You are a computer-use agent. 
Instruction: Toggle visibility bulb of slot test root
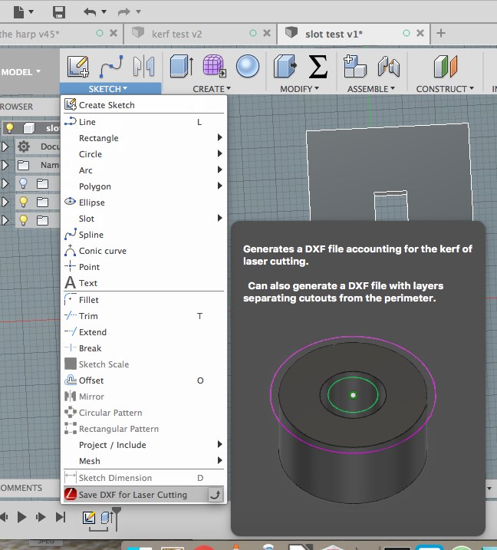click(9, 128)
